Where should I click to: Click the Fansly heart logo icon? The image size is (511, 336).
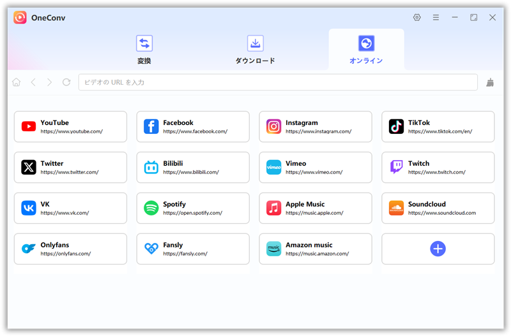[x=151, y=249]
